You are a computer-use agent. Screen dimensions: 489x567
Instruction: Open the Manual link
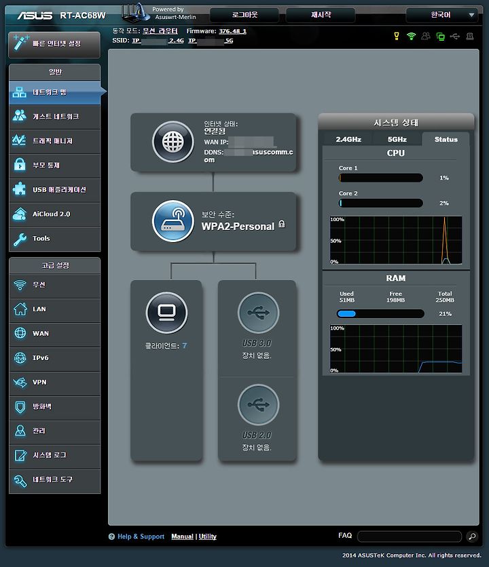tap(182, 536)
